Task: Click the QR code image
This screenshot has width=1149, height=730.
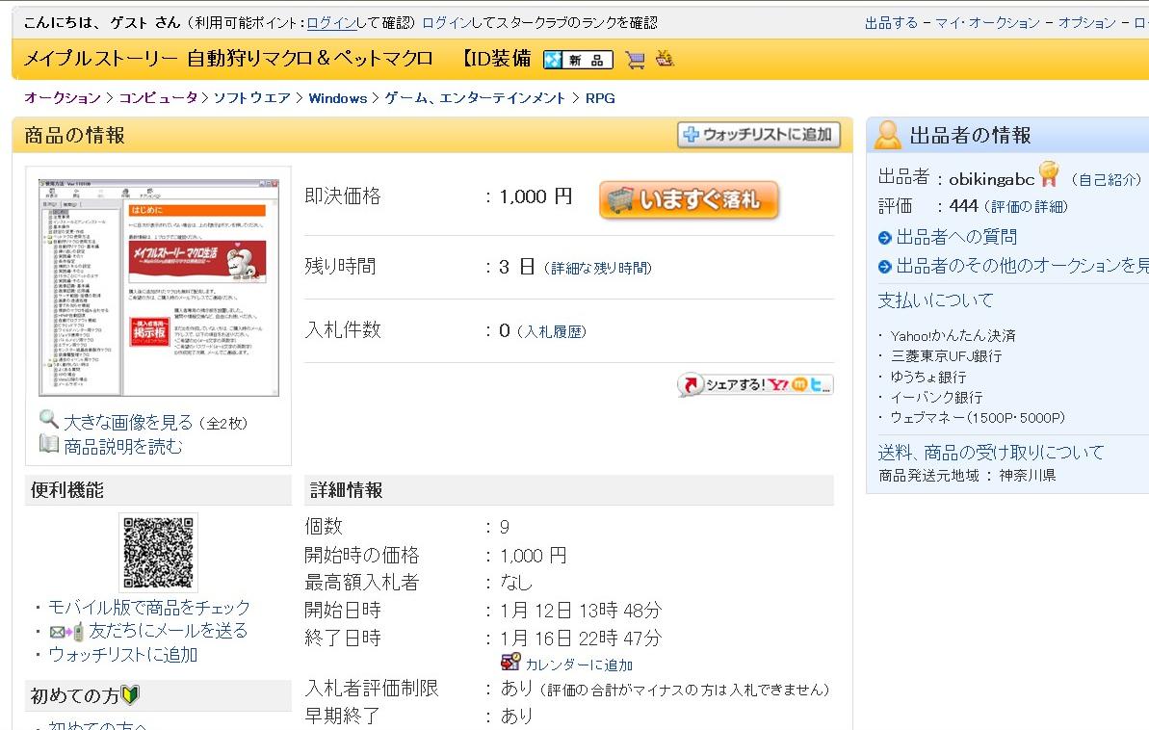Action: tap(158, 553)
